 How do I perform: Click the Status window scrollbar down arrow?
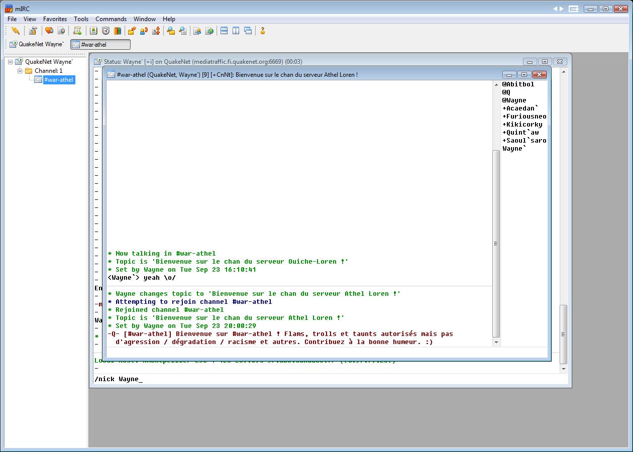click(563, 369)
